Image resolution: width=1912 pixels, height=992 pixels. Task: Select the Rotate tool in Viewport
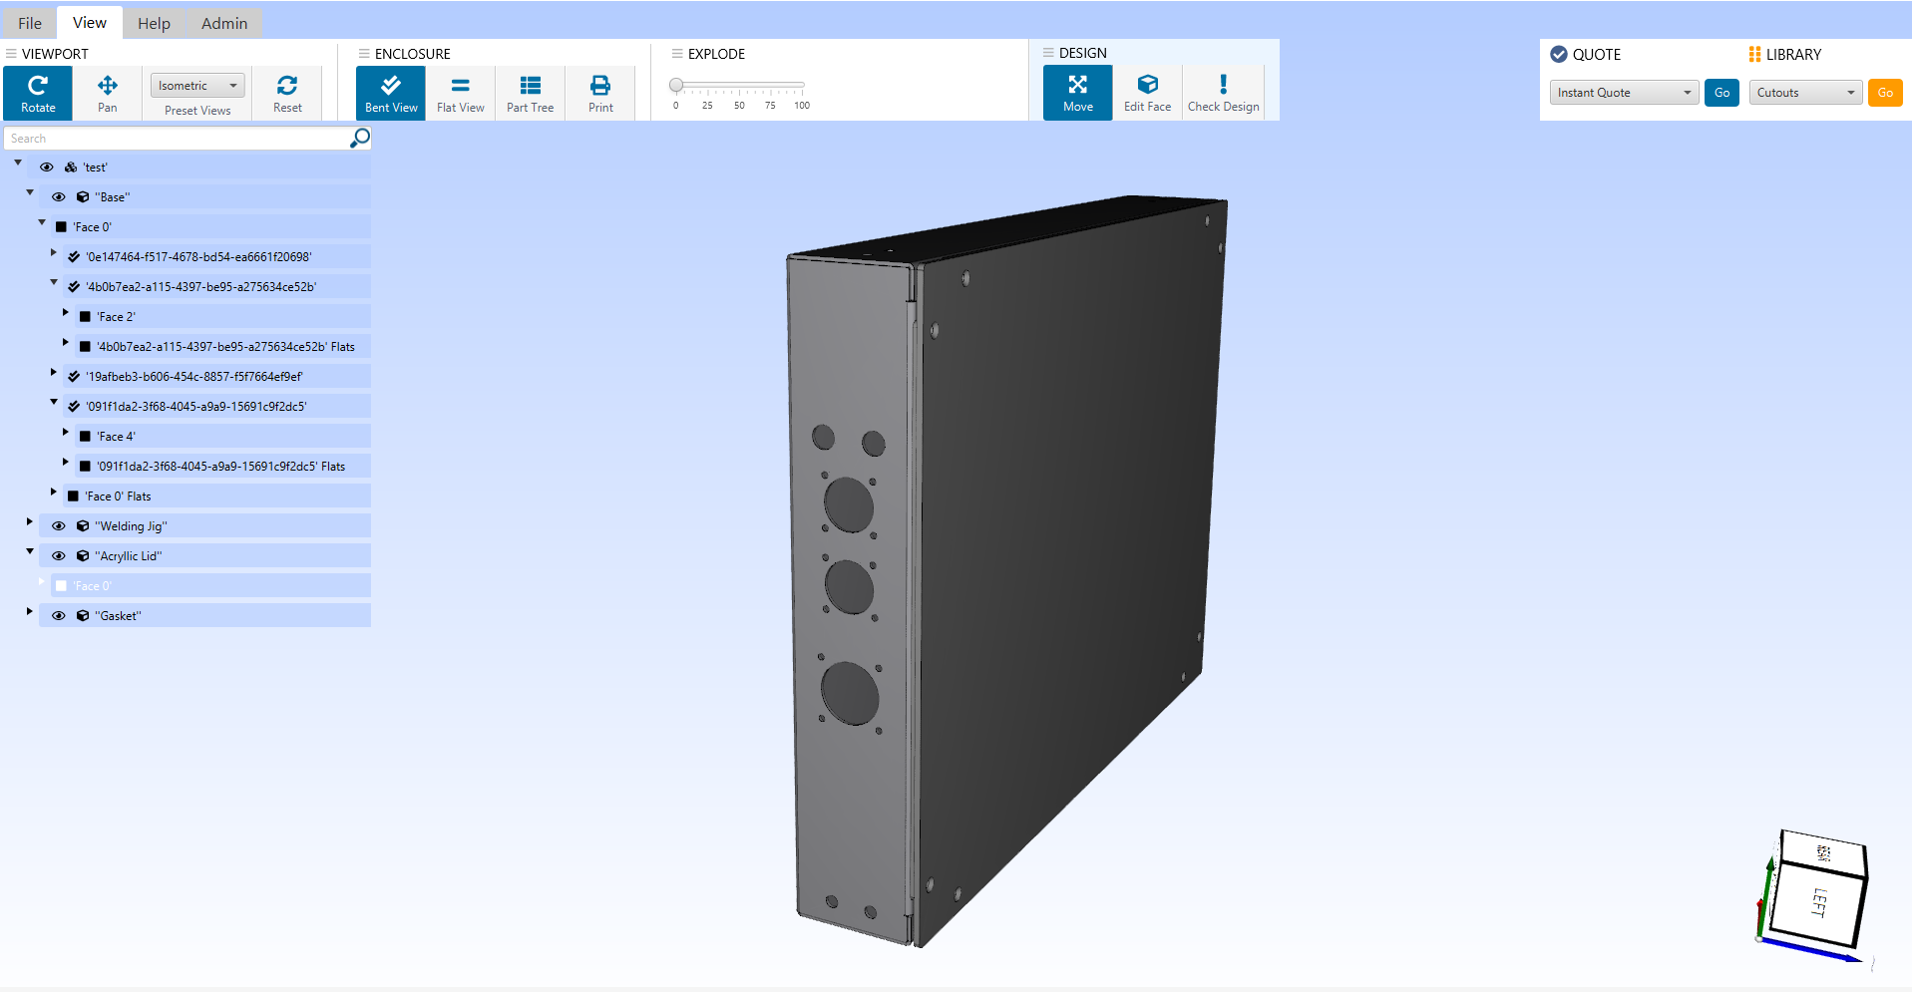pyautogui.click(x=37, y=92)
